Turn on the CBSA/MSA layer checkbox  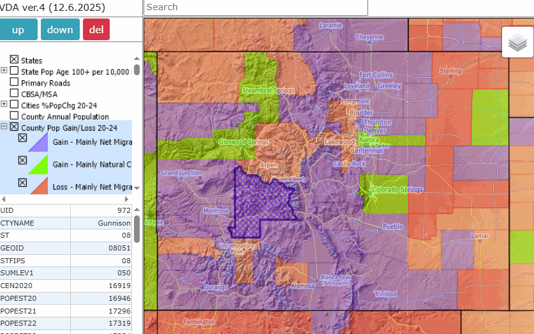pos(14,94)
